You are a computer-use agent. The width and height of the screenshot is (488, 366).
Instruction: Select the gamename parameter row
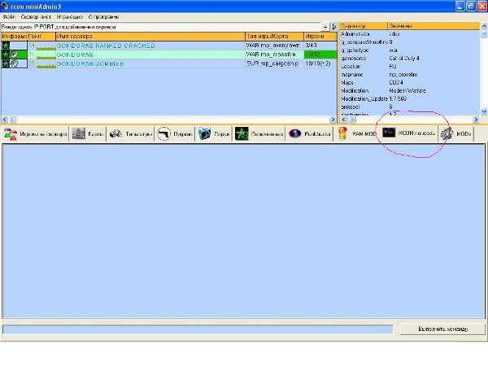409,59
